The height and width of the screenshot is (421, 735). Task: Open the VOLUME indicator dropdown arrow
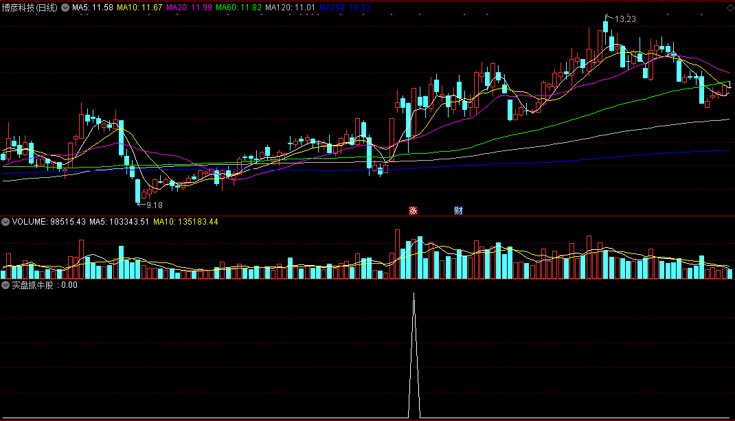[5, 222]
